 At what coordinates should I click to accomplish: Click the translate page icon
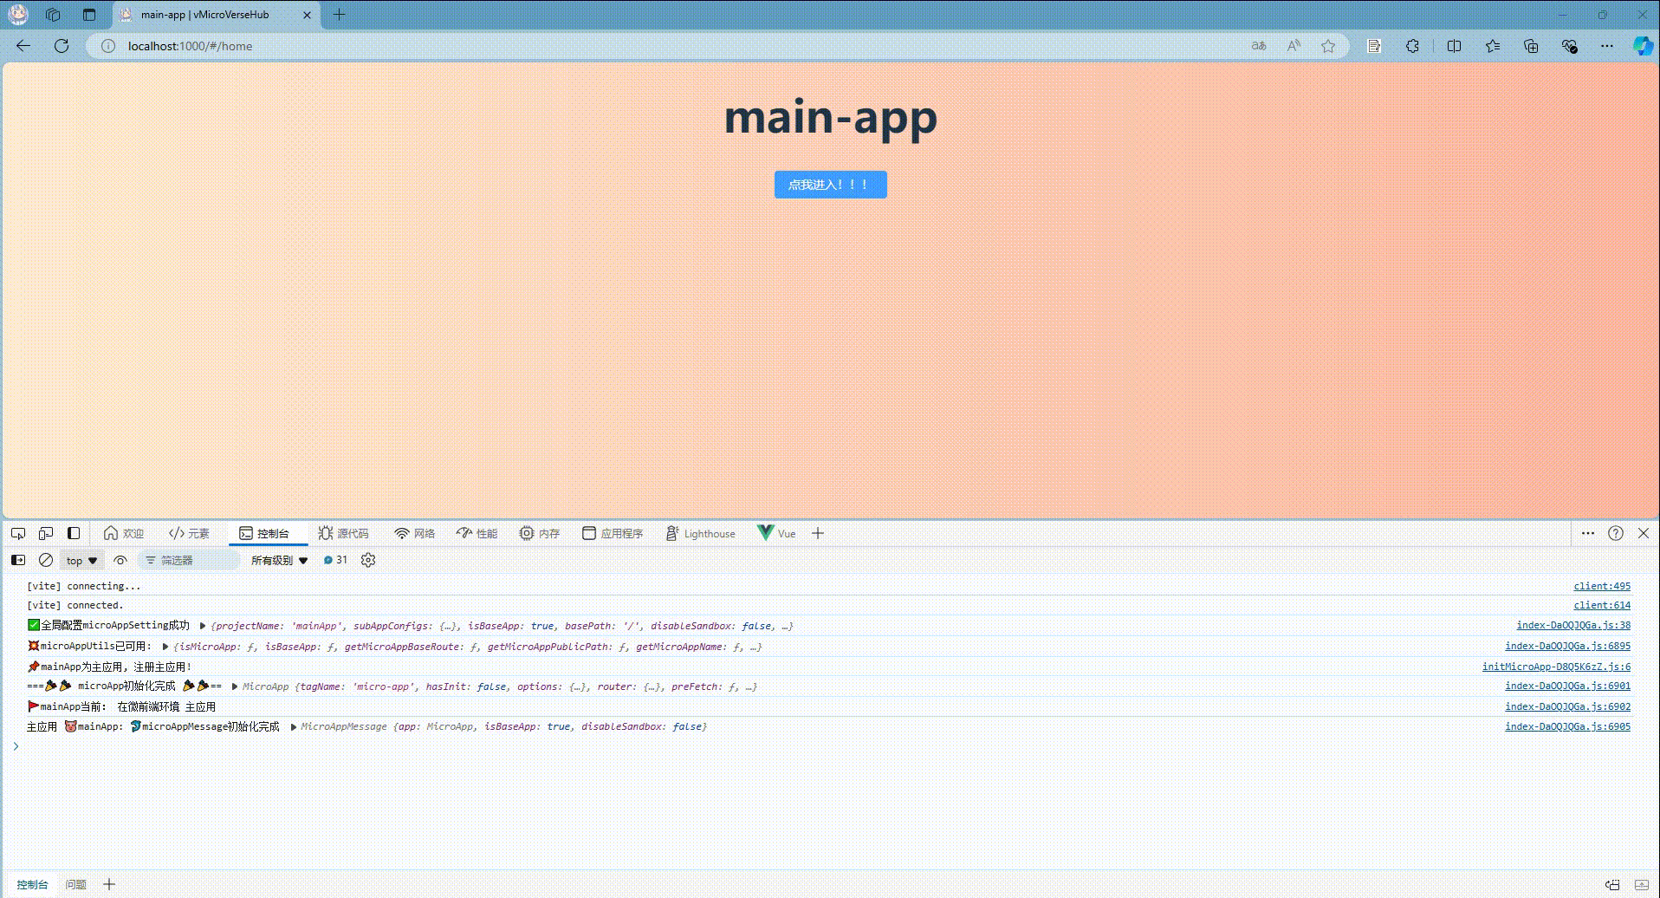pos(1259,46)
